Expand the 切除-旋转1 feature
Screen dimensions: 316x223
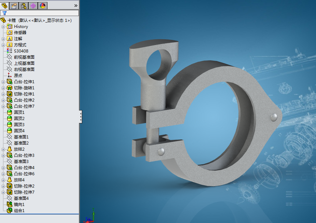tap(3, 88)
